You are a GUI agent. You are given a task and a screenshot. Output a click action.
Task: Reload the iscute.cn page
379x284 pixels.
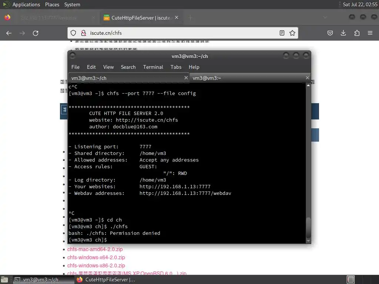coord(36,33)
